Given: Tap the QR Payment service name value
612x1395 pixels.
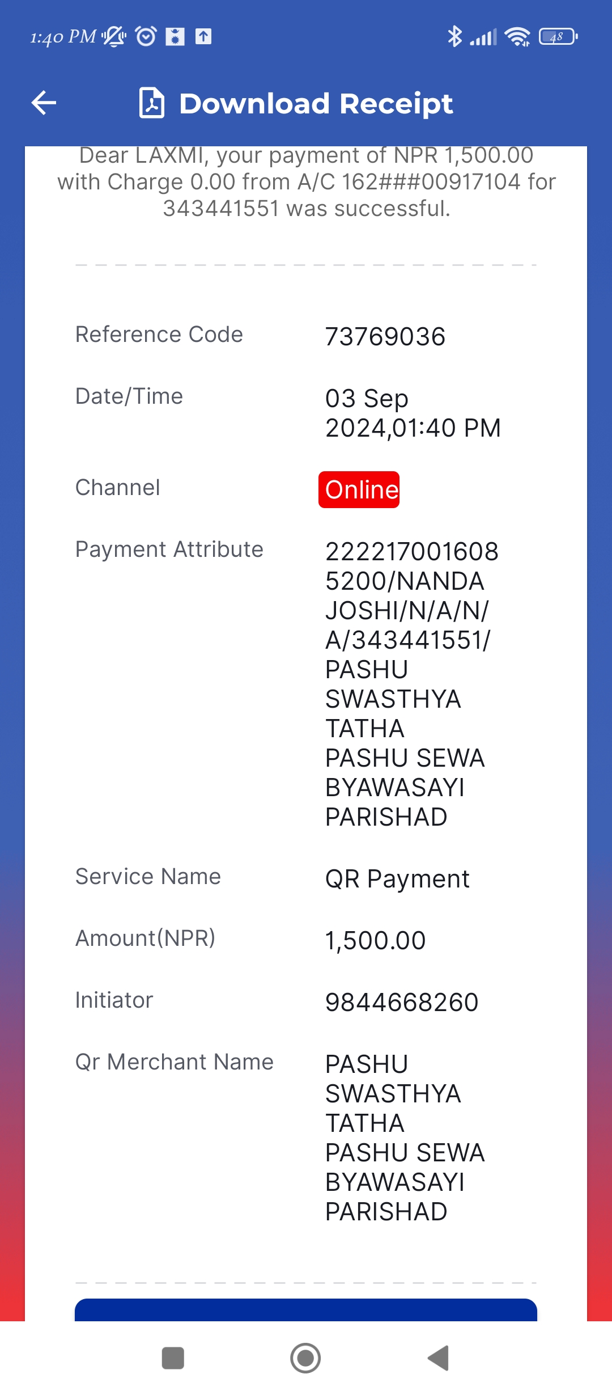Looking at the screenshot, I should pos(397,879).
